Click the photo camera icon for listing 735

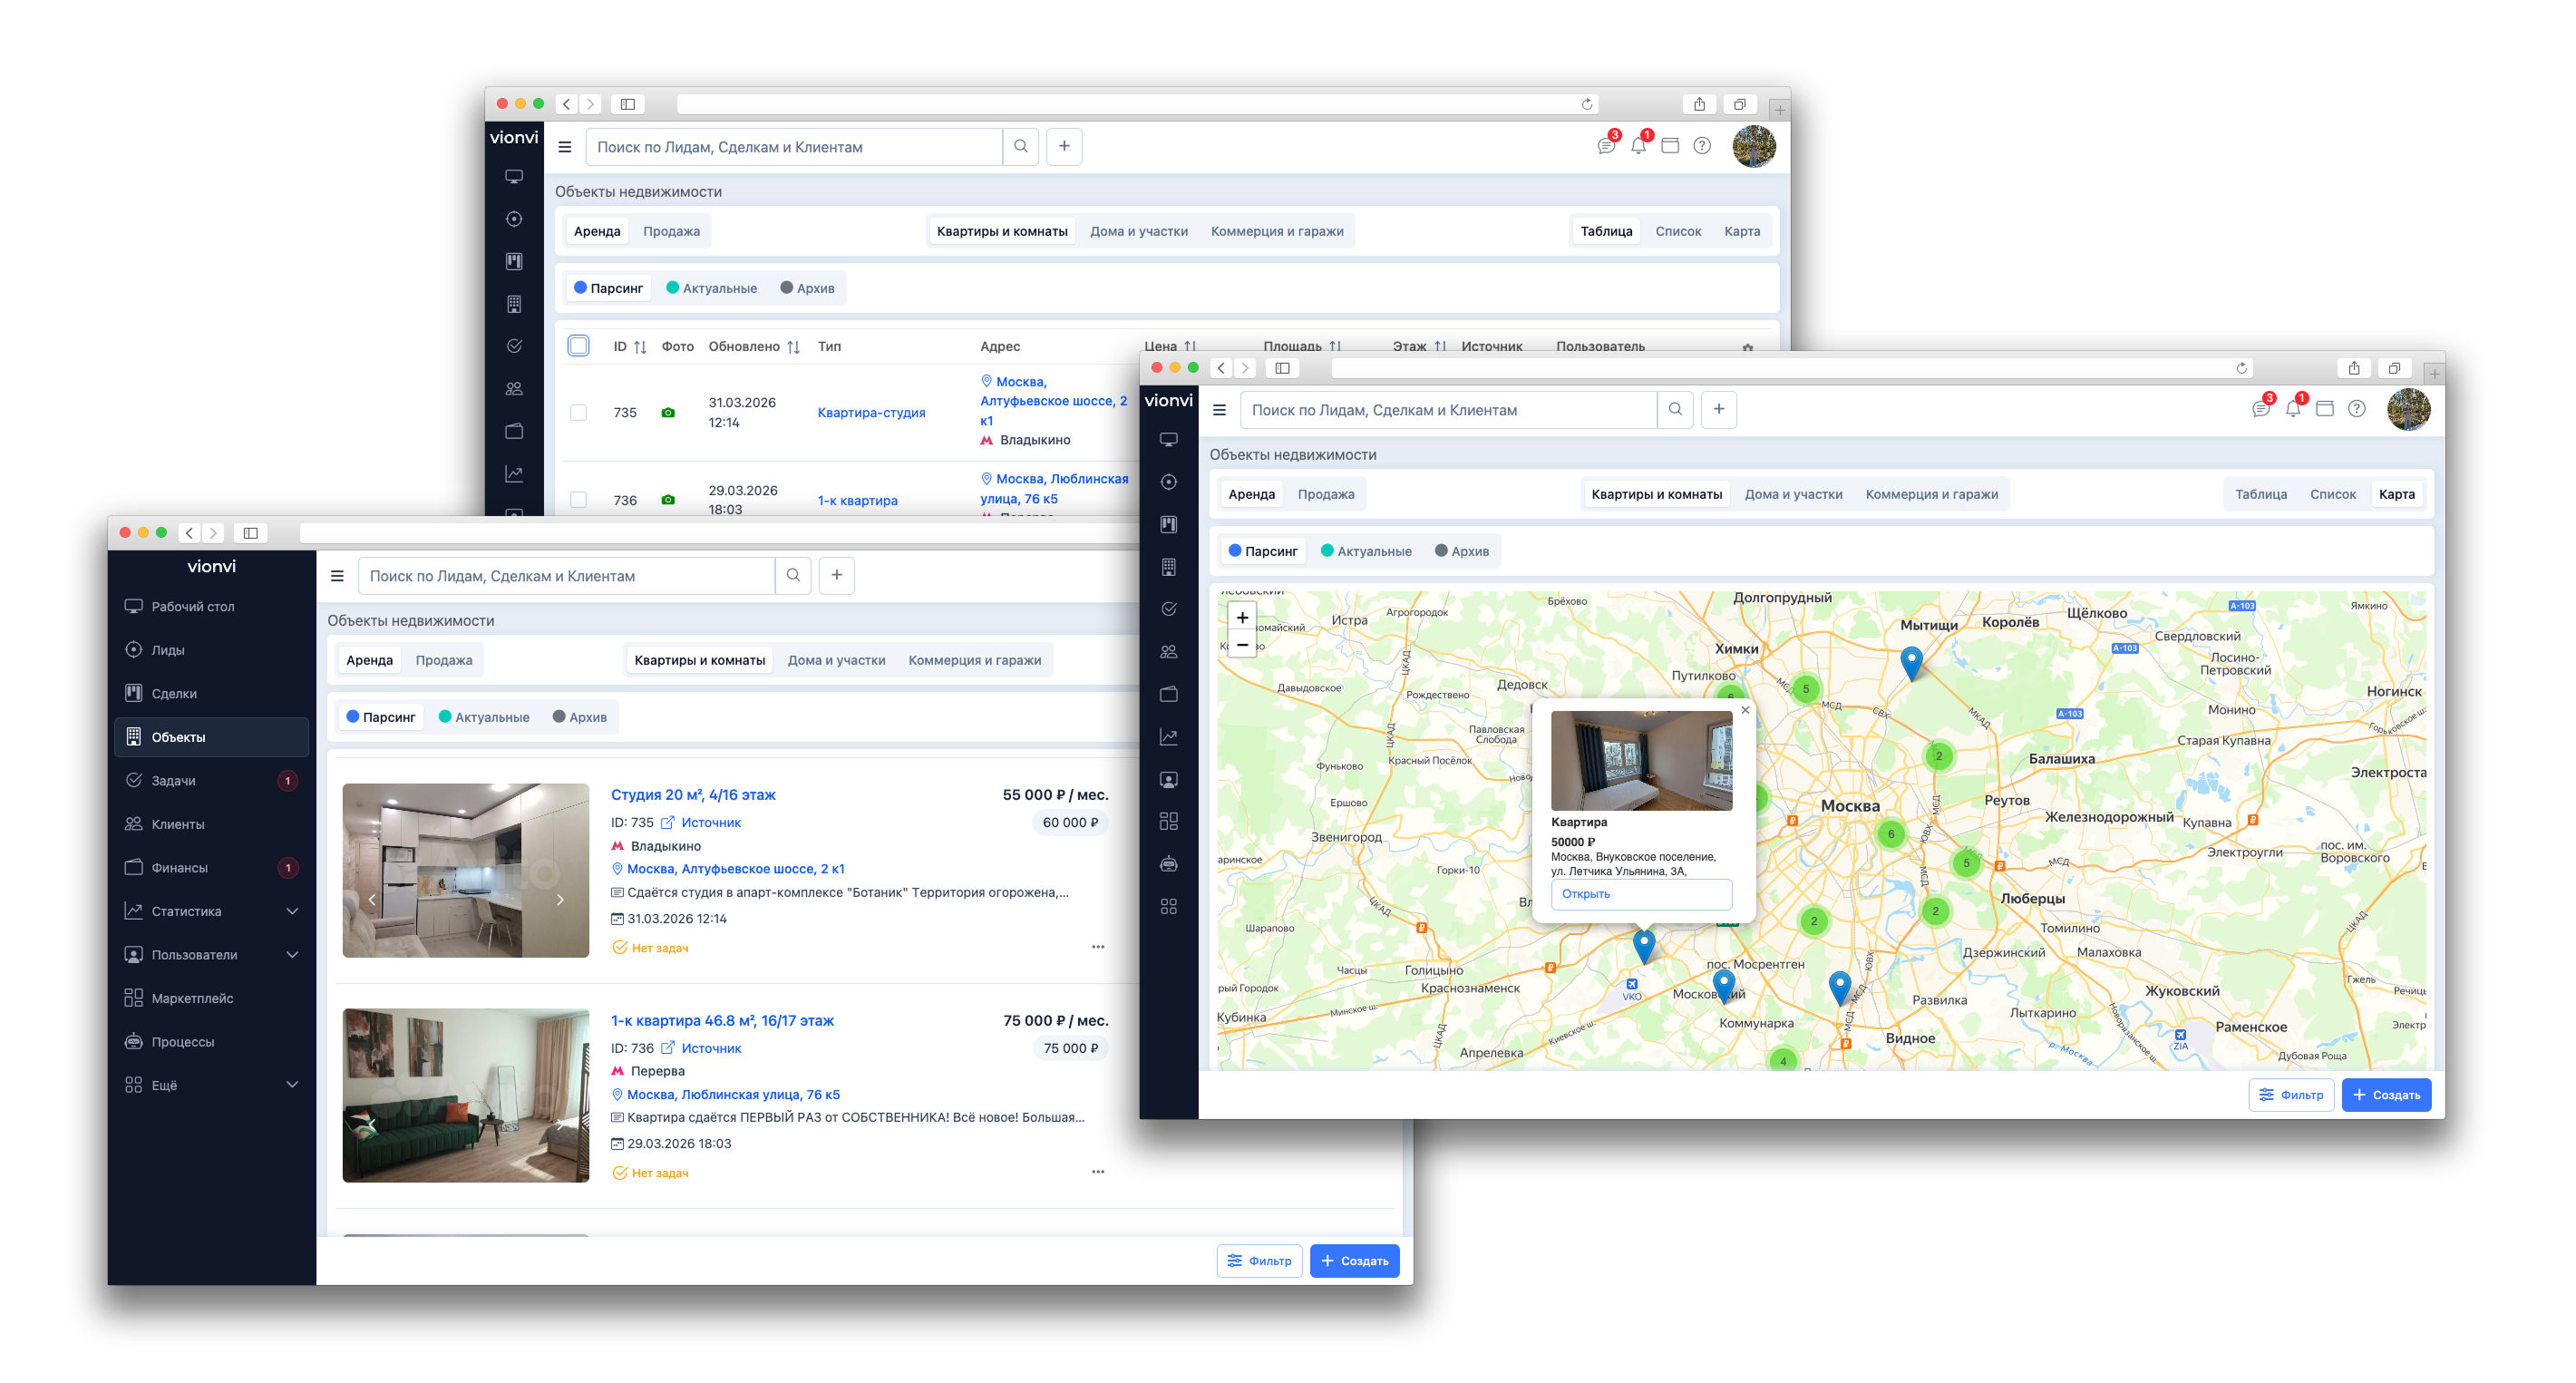[670, 412]
